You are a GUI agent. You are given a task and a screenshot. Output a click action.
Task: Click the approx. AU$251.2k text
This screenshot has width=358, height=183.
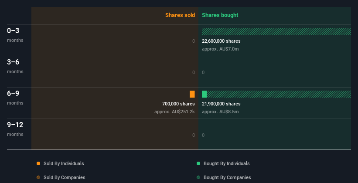point(174,112)
